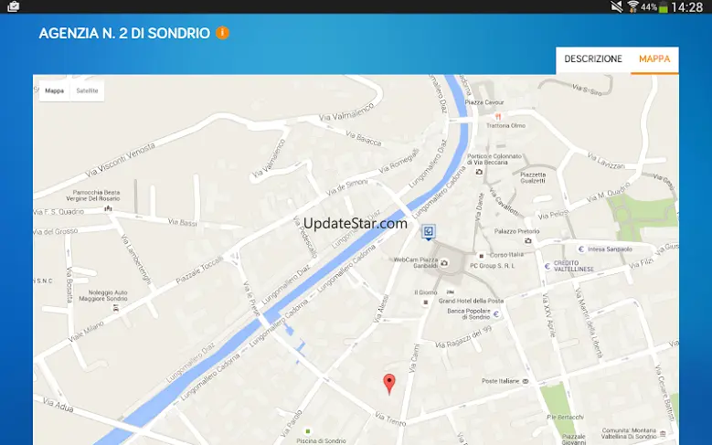The height and width of the screenshot is (445, 712).
Task: Tap the Piscina di Sondrio green marker
Action: tap(308, 431)
